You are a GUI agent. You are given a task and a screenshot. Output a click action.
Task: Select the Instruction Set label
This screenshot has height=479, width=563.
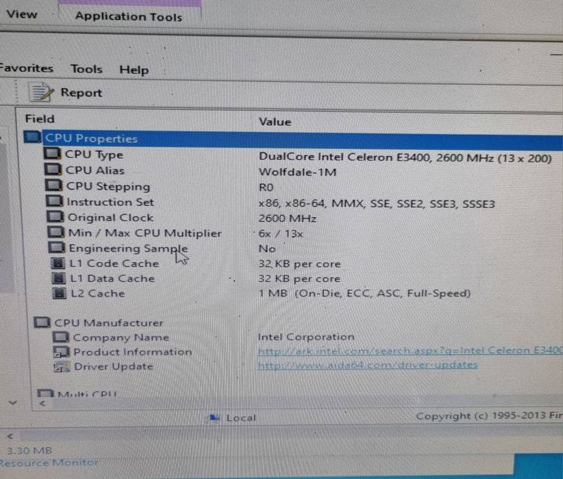tap(110, 202)
